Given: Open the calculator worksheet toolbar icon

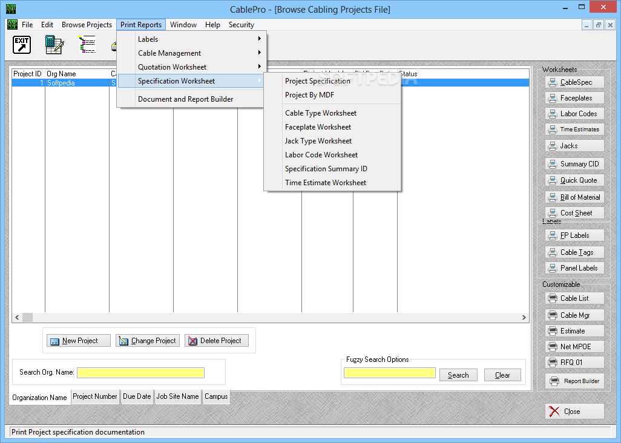Looking at the screenshot, I should [54, 45].
